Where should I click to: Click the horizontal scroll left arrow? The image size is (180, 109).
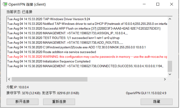(9, 79)
